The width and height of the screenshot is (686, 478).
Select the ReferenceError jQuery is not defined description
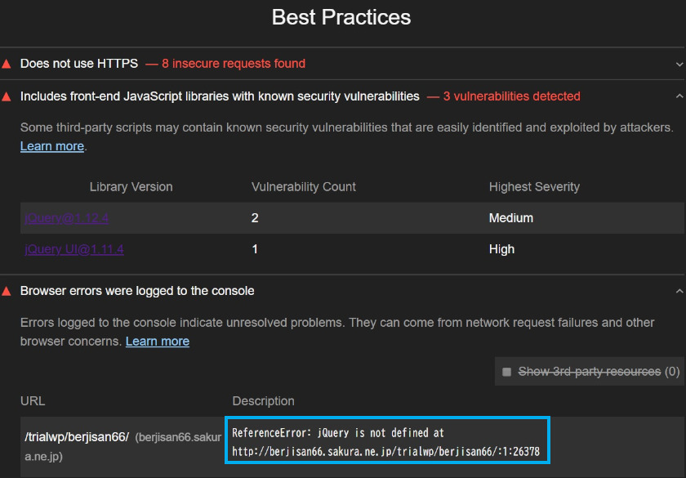click(387, 440)
